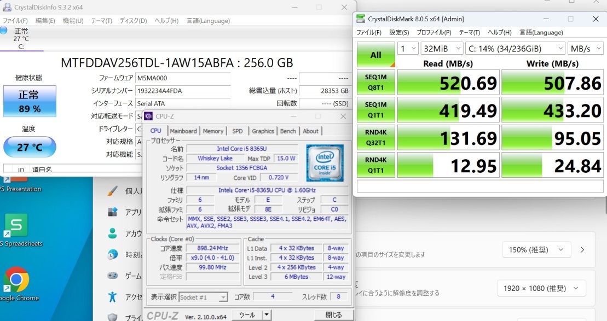Screen dimensions: 607x321
Task: Click the 507.86 sequential write result
Action: pos(552,83)
